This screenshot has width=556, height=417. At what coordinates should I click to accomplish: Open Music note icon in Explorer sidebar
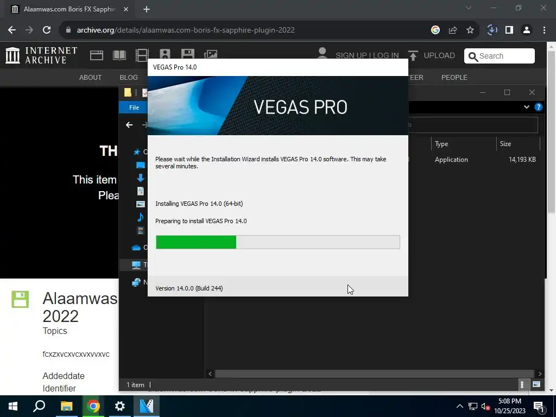(x=141, y=217)
